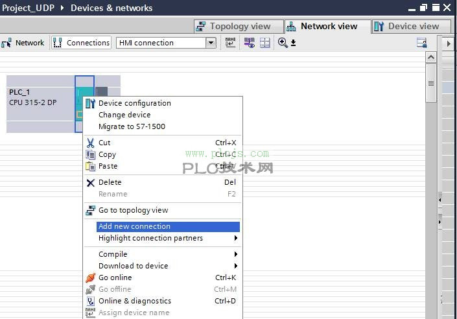Click the grid/page break toolbar icon

264,43
